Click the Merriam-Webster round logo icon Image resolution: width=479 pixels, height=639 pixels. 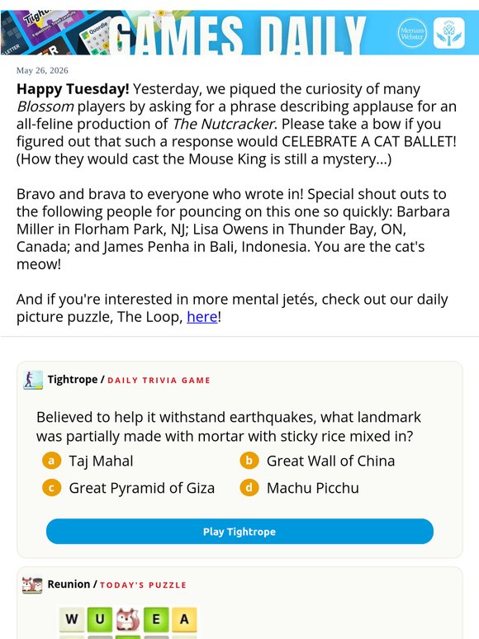point(412,32)
